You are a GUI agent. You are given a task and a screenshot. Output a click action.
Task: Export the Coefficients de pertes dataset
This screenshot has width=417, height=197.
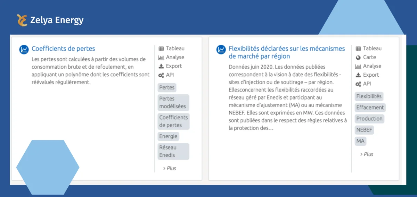(x=170, y=66)
